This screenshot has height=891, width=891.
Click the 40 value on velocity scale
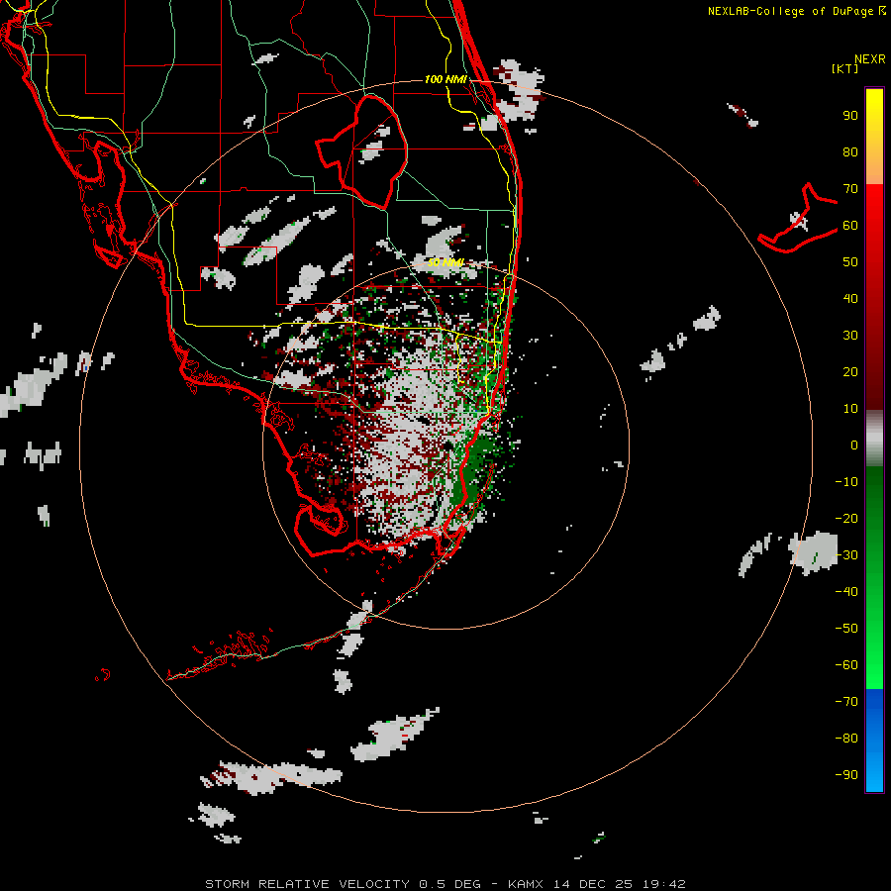[850, 298]
